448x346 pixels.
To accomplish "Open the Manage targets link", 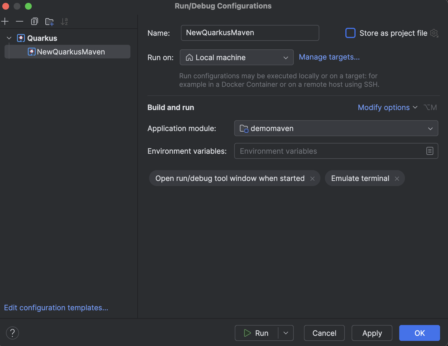I will coord(329,57).
